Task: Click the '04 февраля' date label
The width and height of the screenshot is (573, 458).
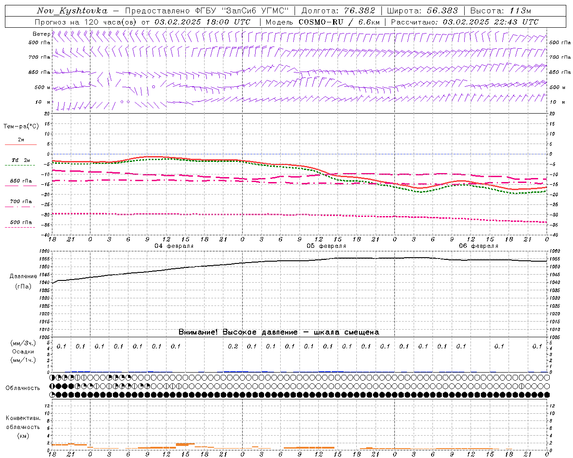Action: coord(174,246)
